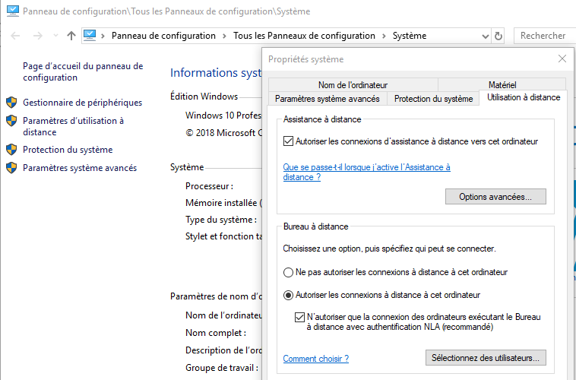This screenshot has width=576, height=380.
Task: Click shield icon beside Paramètres système avancés
Action: 11,168
